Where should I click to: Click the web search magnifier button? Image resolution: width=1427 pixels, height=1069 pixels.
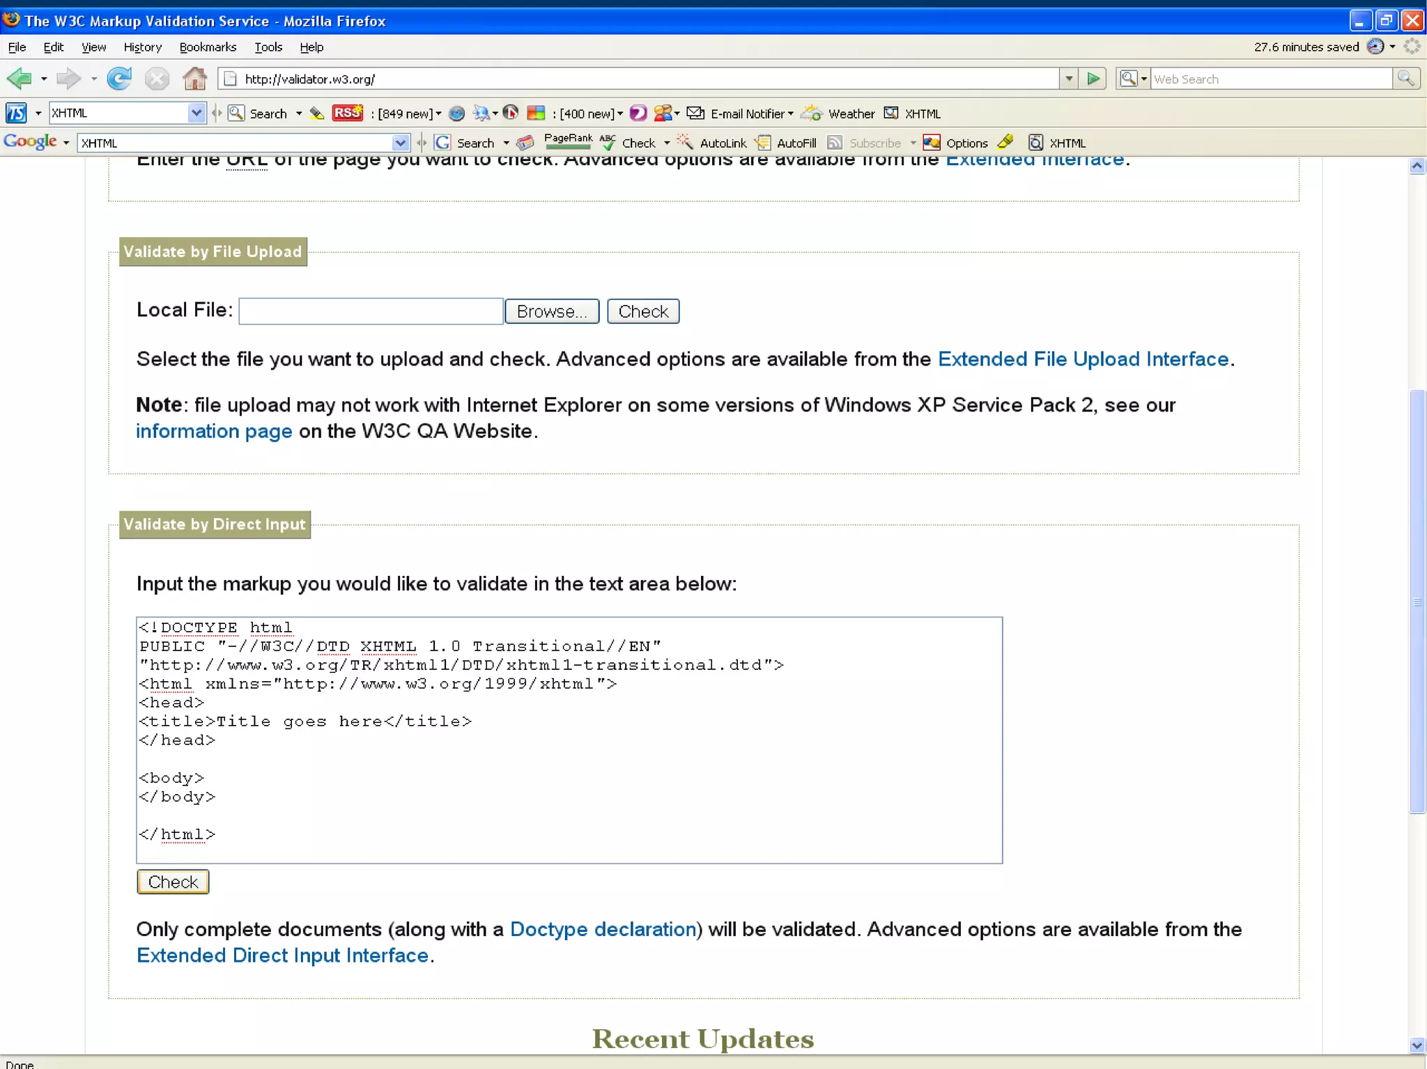[x=1405, y=79]
